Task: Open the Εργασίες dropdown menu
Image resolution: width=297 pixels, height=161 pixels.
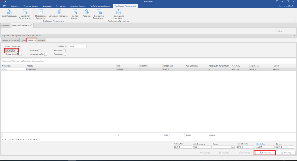Action: pos(6,35)
